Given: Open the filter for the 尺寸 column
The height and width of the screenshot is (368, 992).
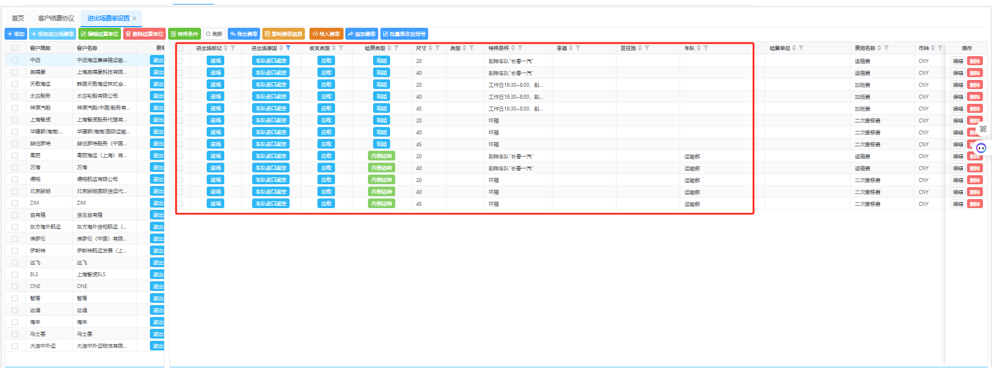Looking at the screenshot, I should coord(437,48).
